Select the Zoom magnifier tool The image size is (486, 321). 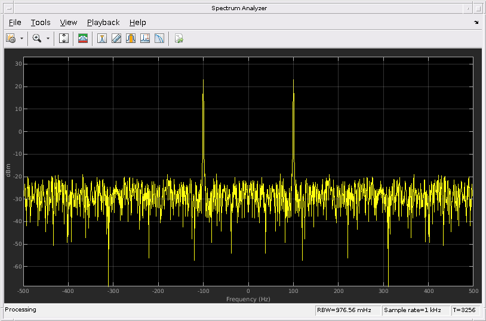click(37, 38)
